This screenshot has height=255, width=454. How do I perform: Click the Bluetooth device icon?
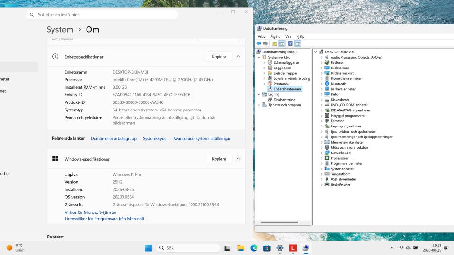pyautogui.click(x=327, y=84)
